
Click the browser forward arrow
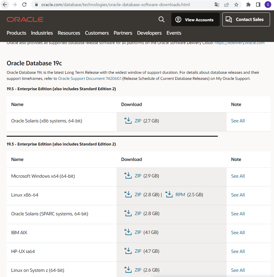(x=15, y=5)
